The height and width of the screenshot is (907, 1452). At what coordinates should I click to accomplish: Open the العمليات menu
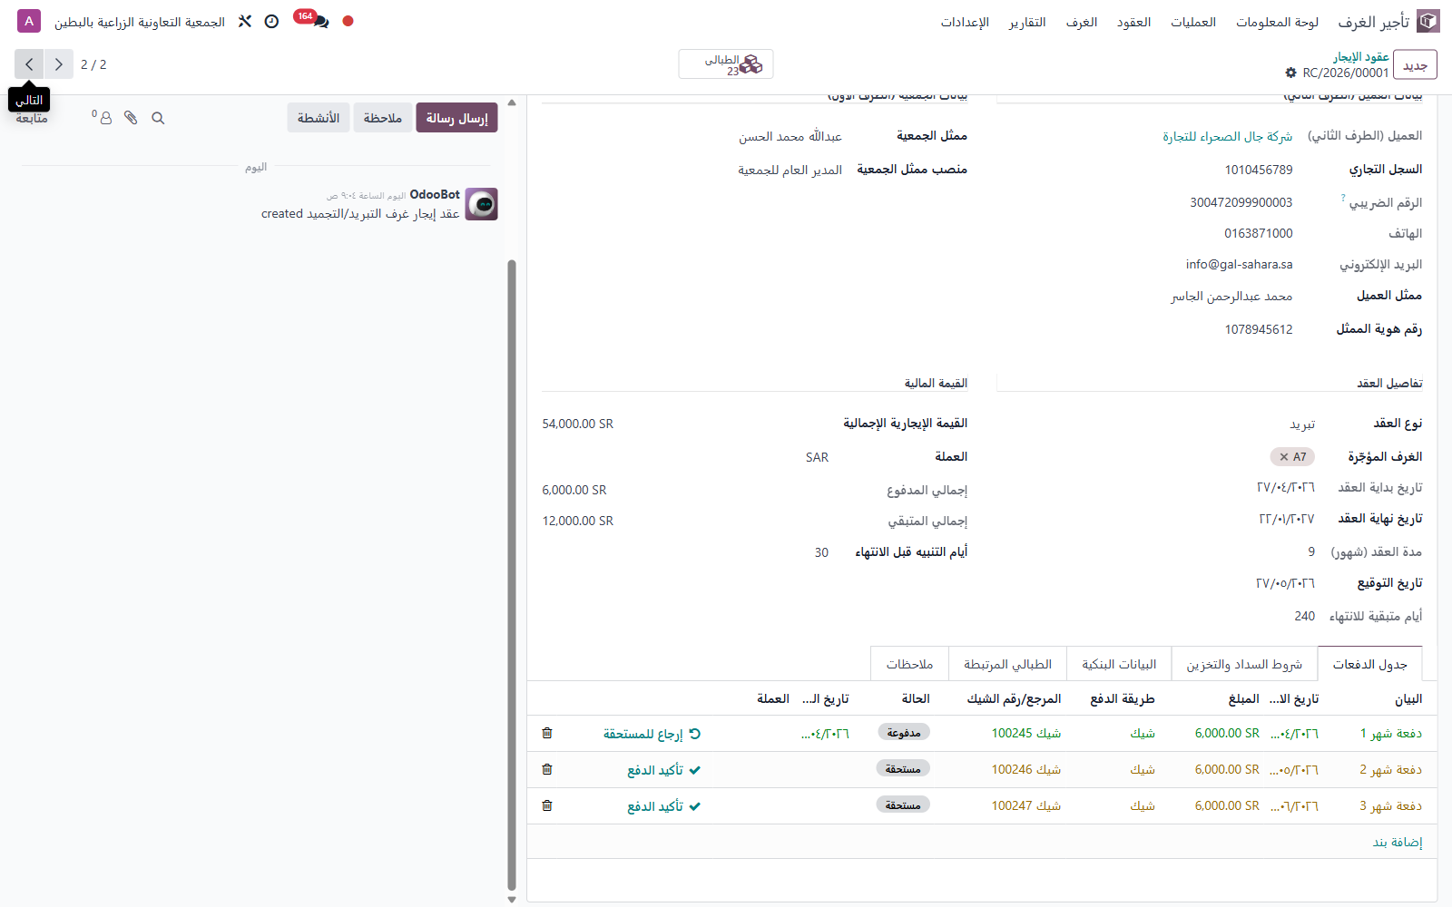[1193, 22]
